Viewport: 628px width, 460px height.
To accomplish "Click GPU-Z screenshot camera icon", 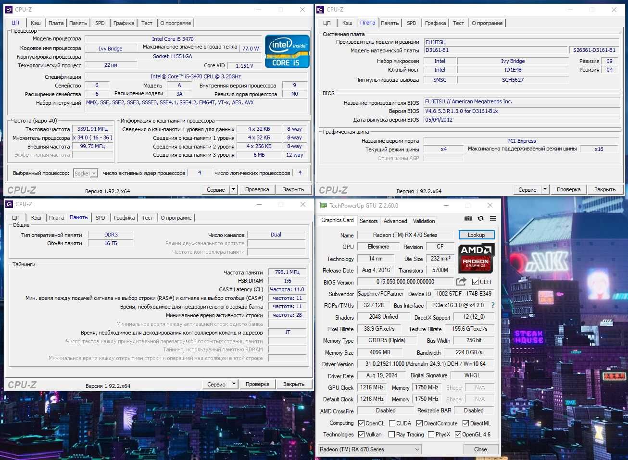I will 468,218.
